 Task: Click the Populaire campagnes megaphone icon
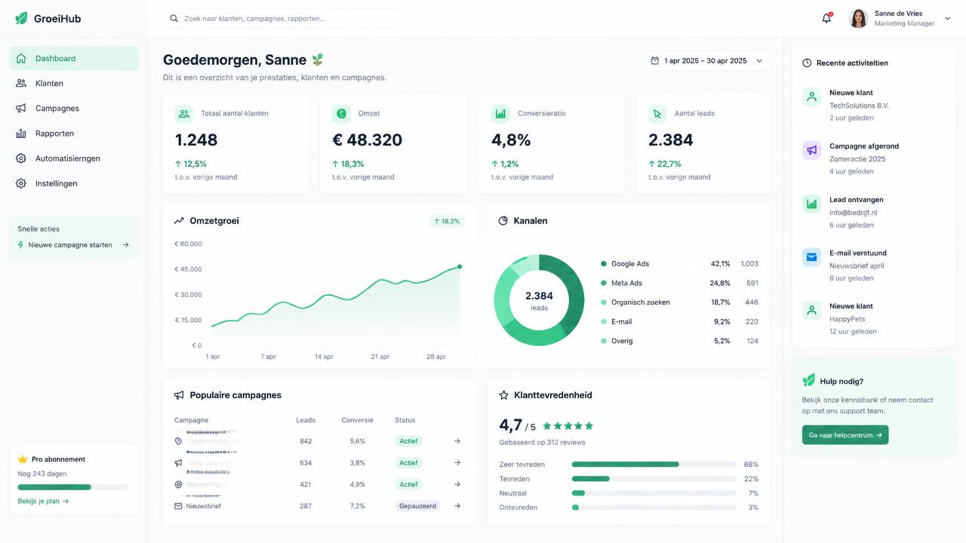(179, 395)
